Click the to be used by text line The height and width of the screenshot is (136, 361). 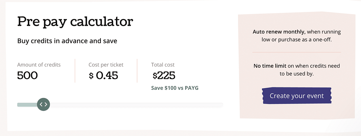pyautogui.click(x=297, y=74)
